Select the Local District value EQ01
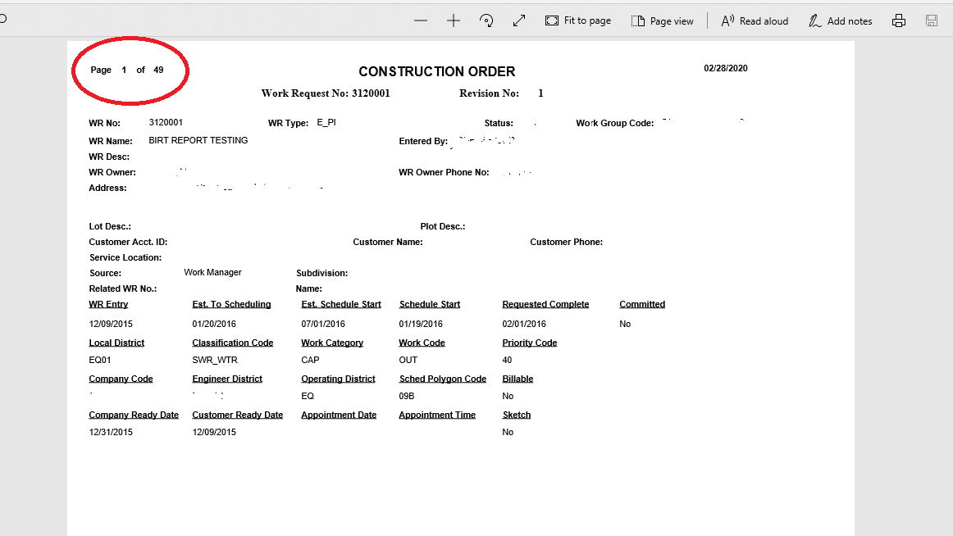This screenshot has width=953, height=536. 100,360
